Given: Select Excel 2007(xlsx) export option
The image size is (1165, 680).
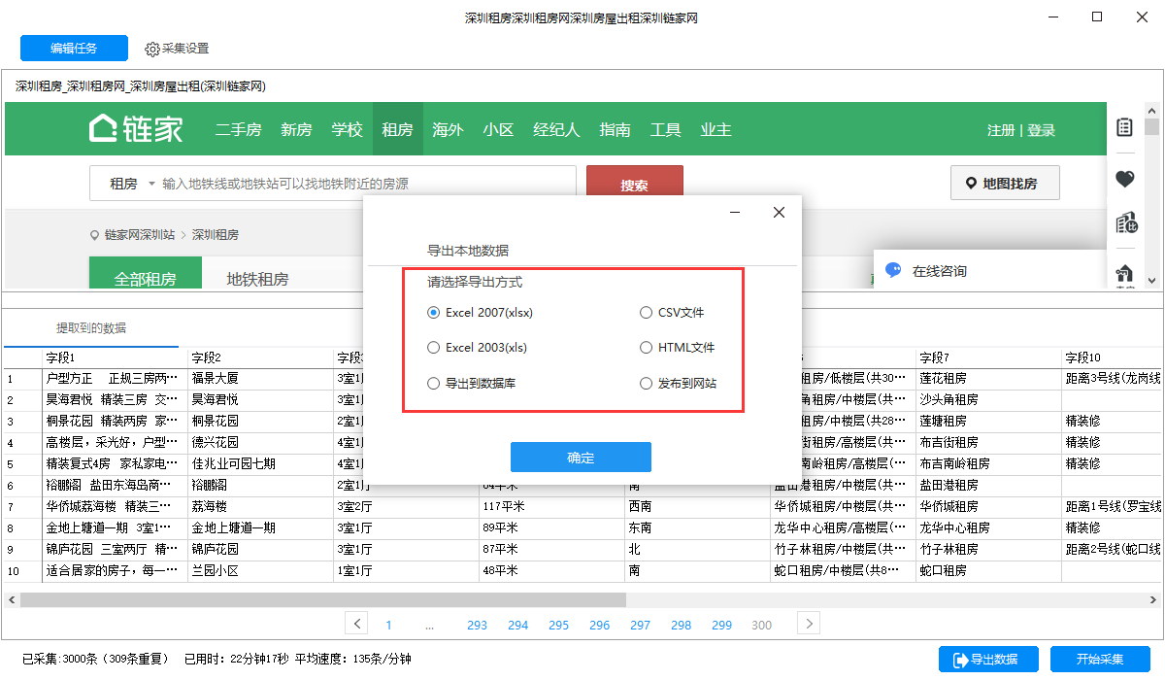Looking at the screenshot, I should coord(481,313).
